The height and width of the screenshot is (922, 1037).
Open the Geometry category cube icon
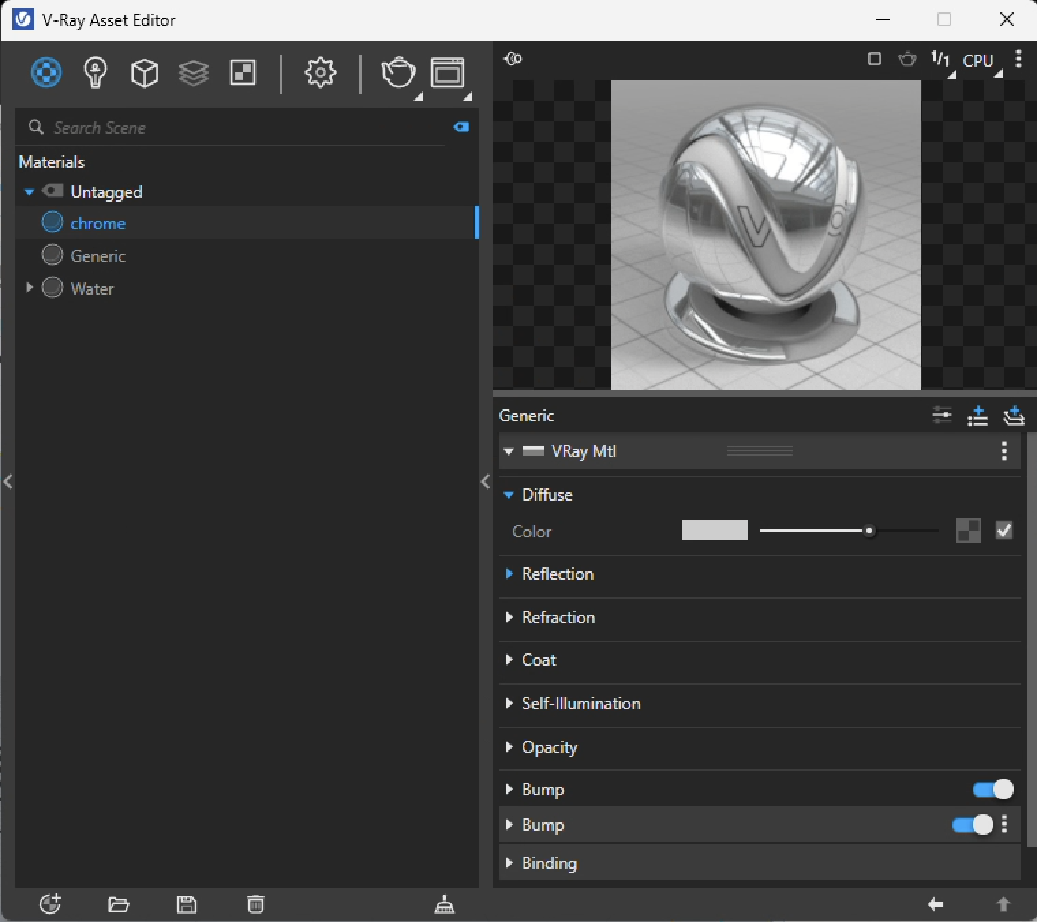coord(145,72)
